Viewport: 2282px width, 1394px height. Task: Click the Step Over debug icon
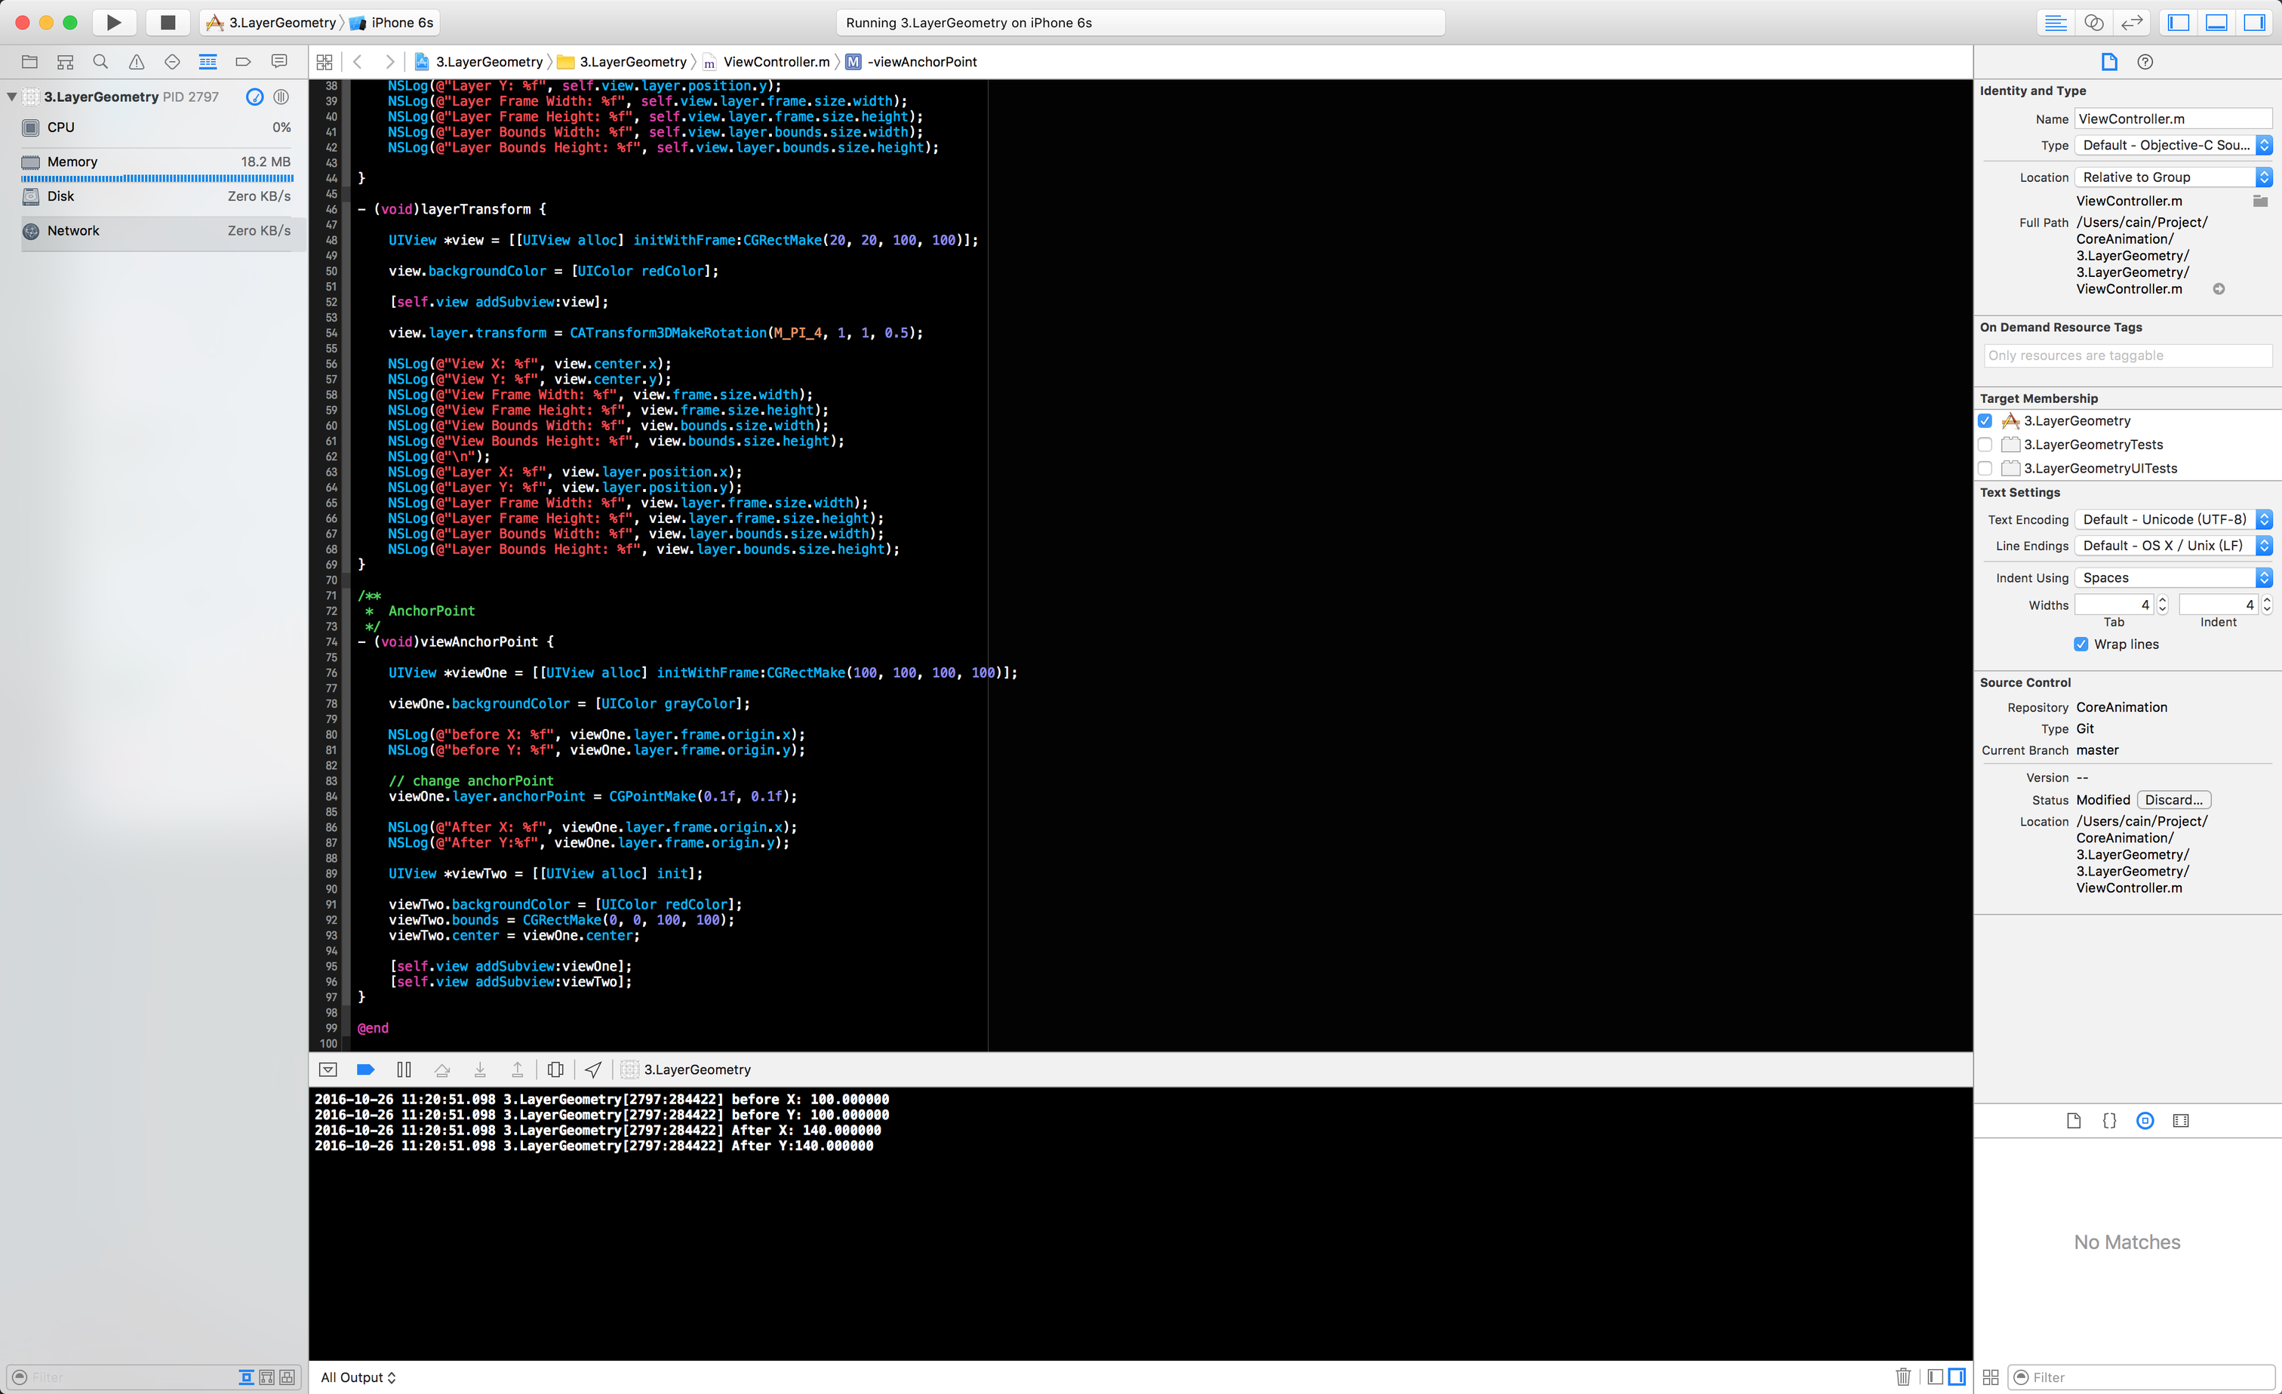(441, 1069)
